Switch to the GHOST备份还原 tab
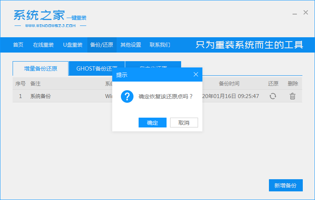Viewport: 315px width, 200px height. pyautogui.click(x=96, y=69)
